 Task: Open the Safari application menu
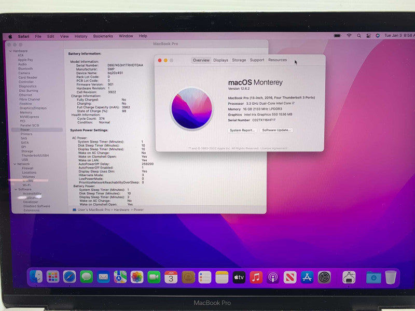(23, 36)
